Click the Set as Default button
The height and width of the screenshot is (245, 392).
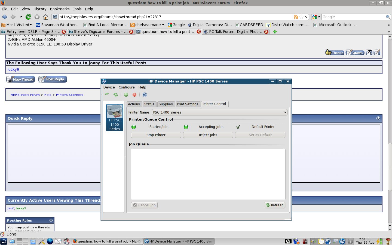pos(260,135)
